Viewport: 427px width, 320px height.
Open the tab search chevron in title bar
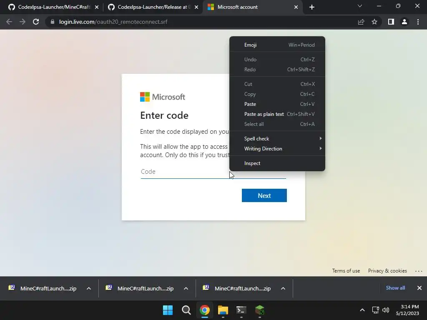[360, 6]
